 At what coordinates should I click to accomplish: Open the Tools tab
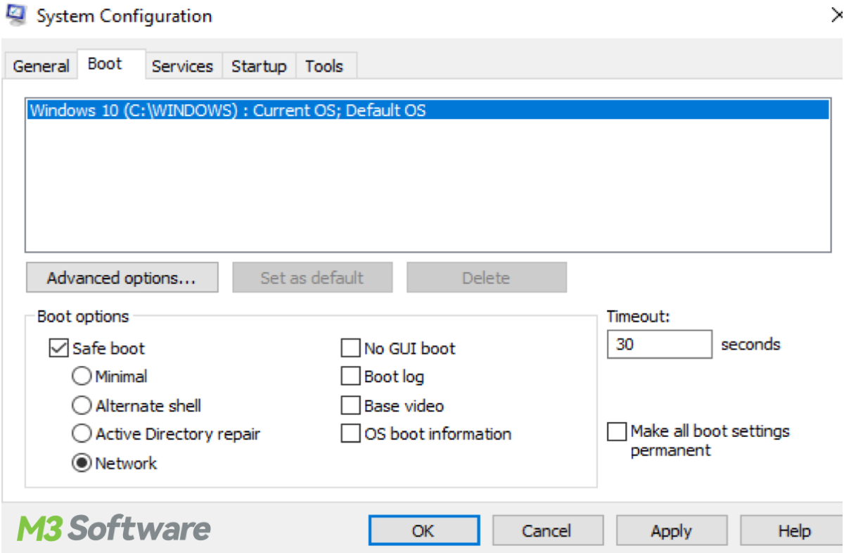click(325, 65)
